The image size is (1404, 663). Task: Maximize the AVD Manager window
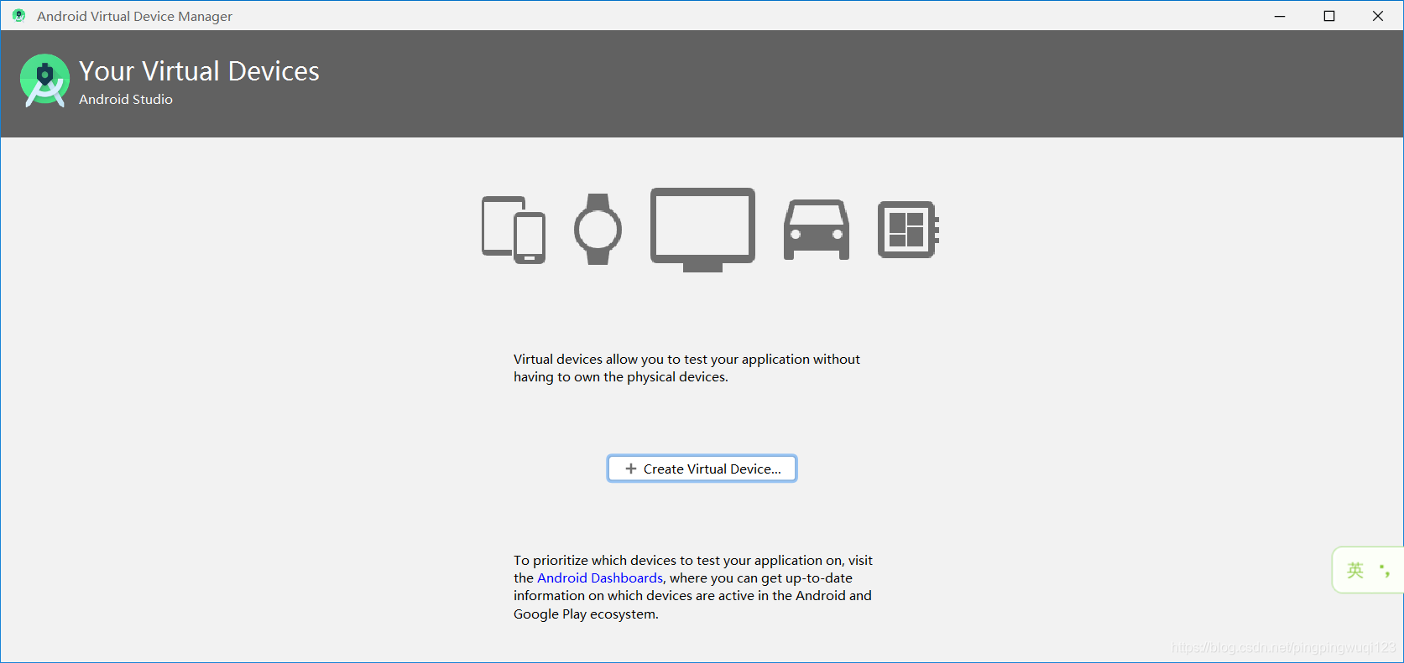point(1329,16)
